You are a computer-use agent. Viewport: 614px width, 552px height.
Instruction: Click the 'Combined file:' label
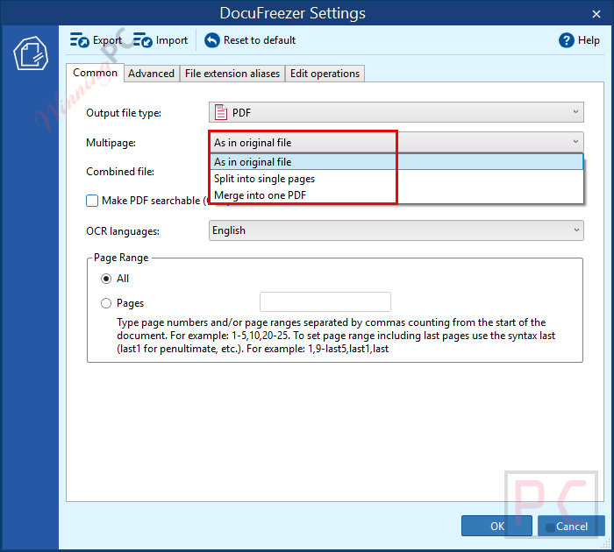click(120, 172)
